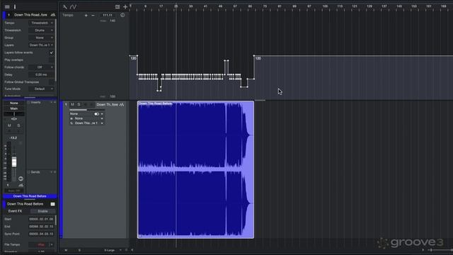Click waveform icon in channel strip bottom
Image resolution: width=453 pixels, height=255 pixels.
tap(21, 186)
